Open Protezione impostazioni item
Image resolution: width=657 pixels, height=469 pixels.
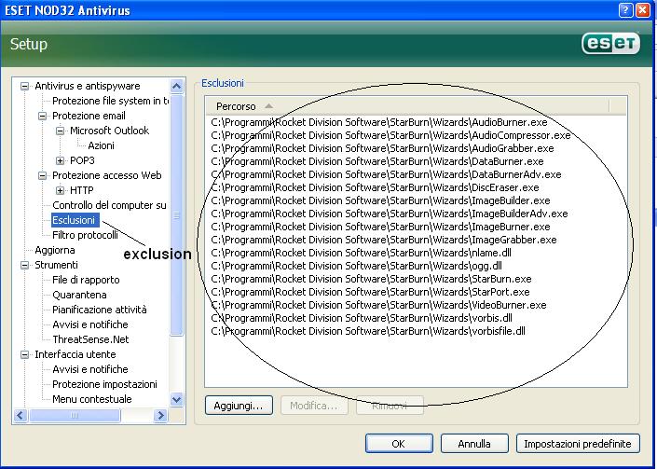[104, 384]
